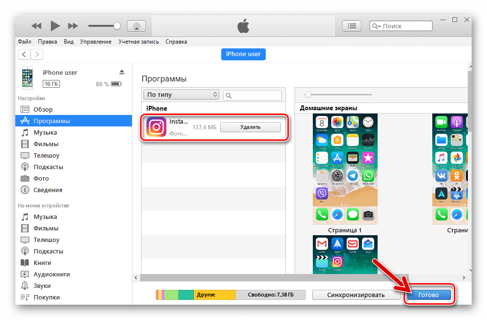Go back with the left arrow button
Viewport: 487px width, 320px height.
point(24,55)
